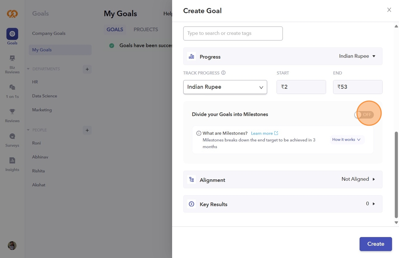This screenshot has height=258, width=399.
Task: Click the tags search input field
Action: pos(233,33)
